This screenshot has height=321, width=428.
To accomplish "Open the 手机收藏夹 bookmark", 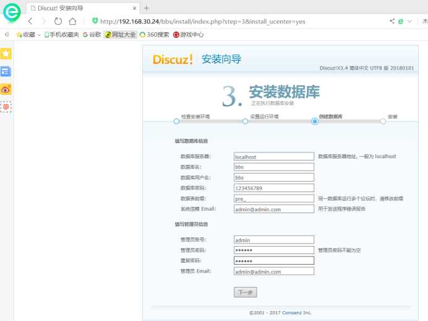I will coord(62,35).
